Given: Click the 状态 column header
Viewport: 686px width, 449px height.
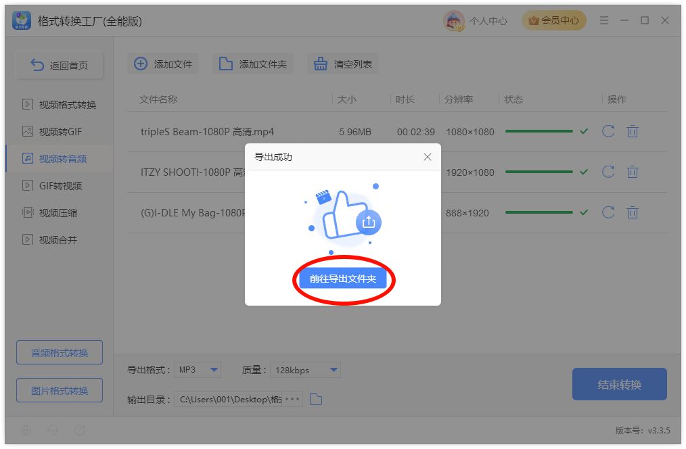Looking at the screenshot, I should point(513,99).
